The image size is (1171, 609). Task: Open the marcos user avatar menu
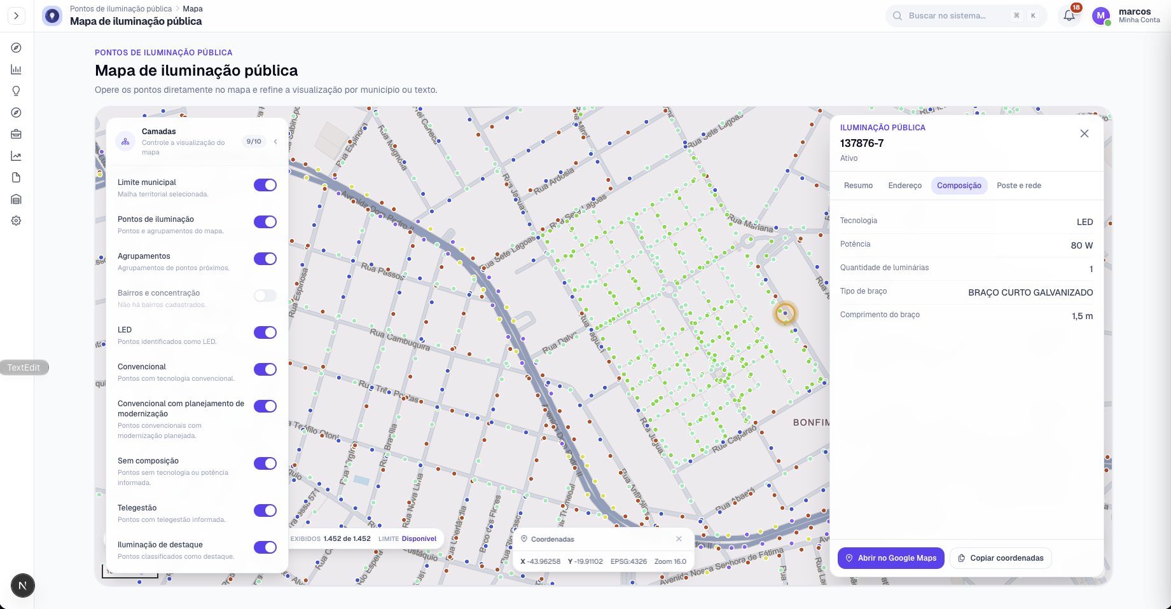click(x=1101, y=16)
